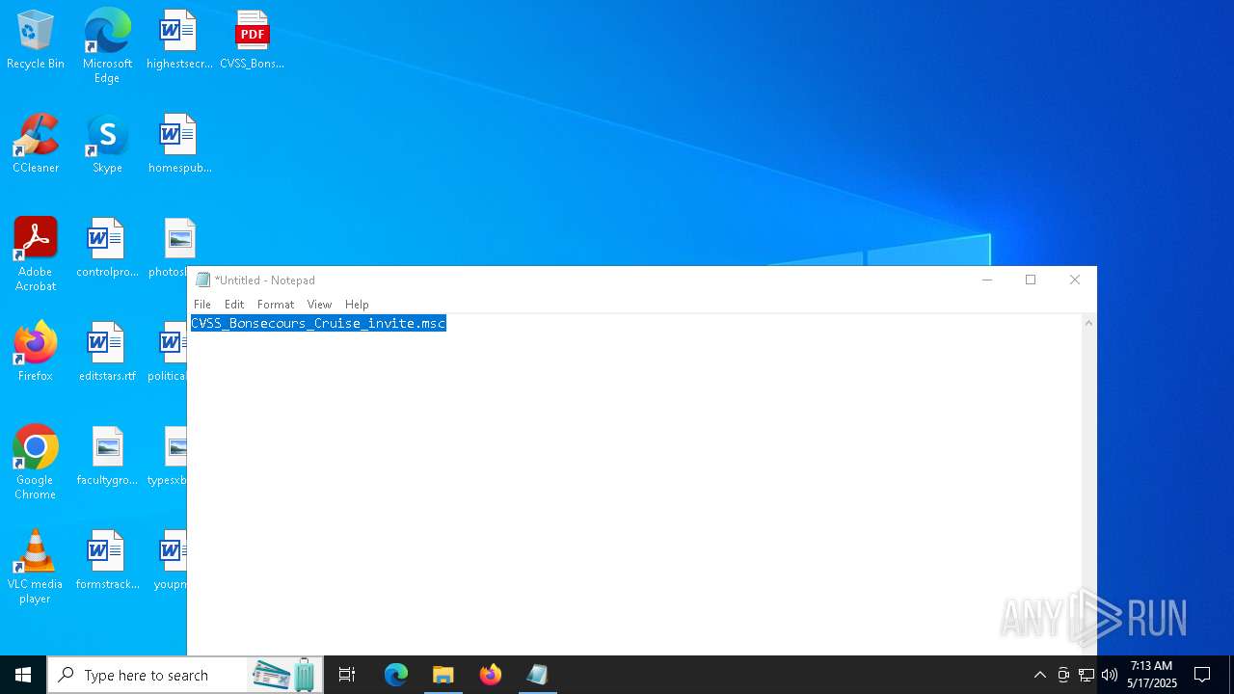
Task: Open the Windows Start menu
Action: (23, 675)
